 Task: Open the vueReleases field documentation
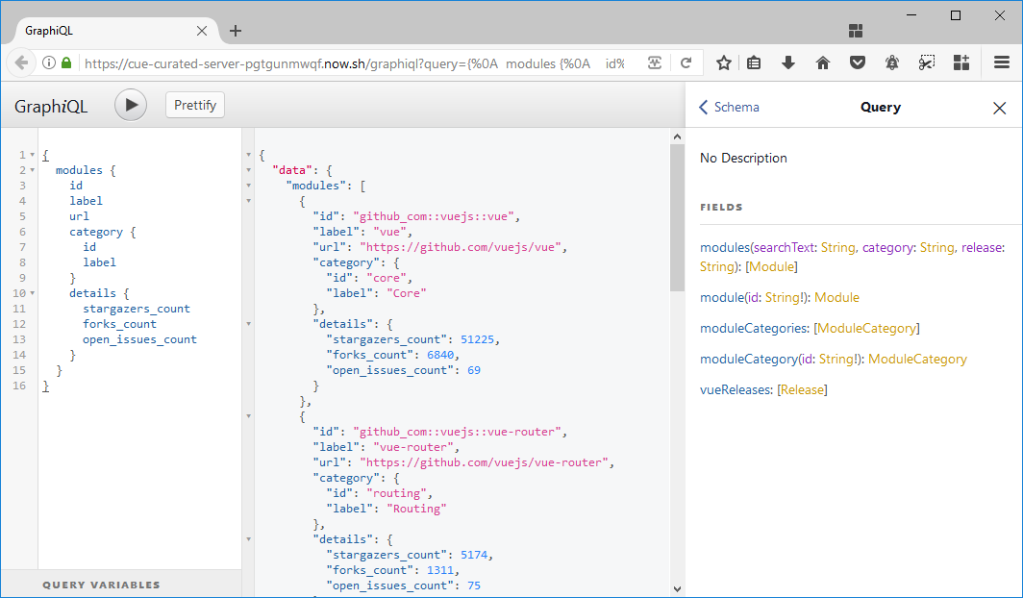(x=736, y=390)
